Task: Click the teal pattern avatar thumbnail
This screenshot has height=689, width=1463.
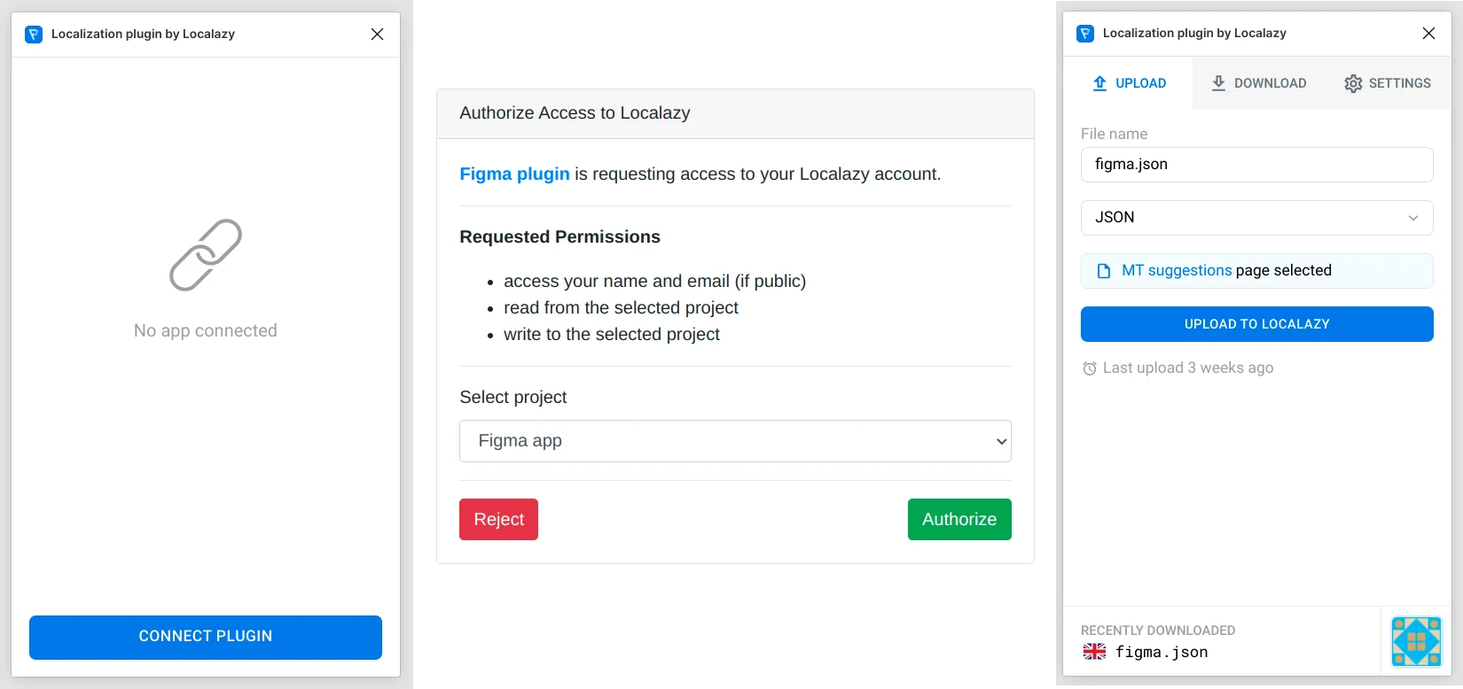Action: click(1416, 641)
